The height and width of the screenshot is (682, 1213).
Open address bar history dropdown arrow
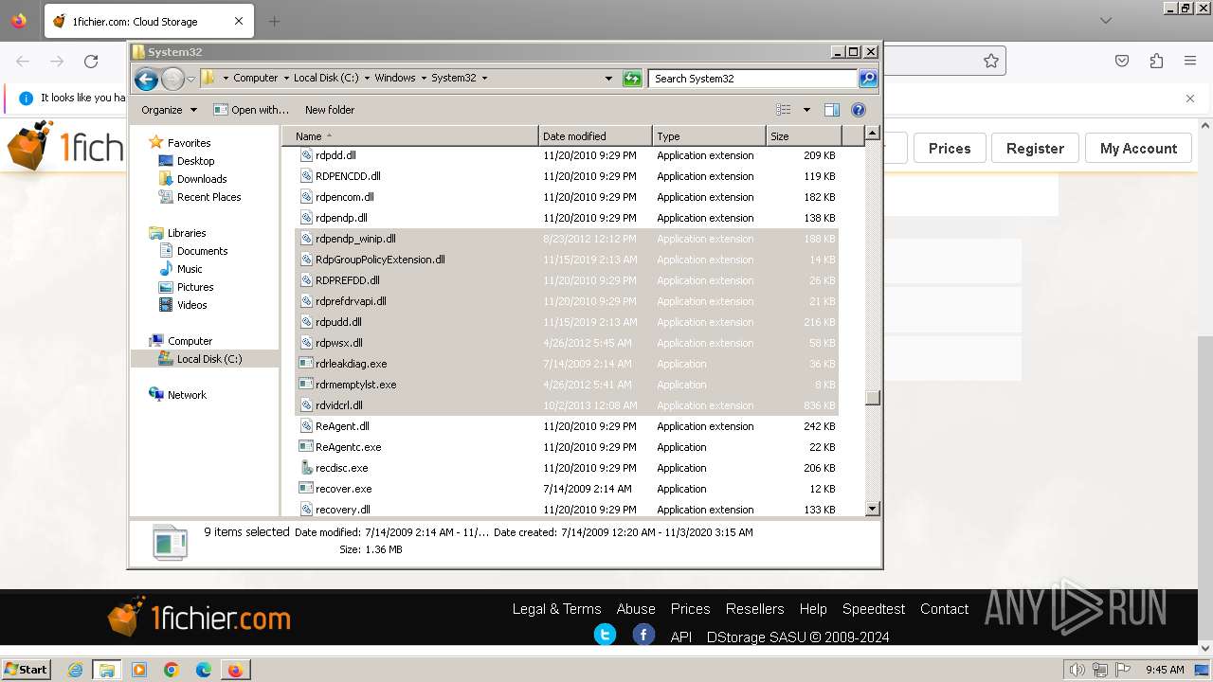608,79
